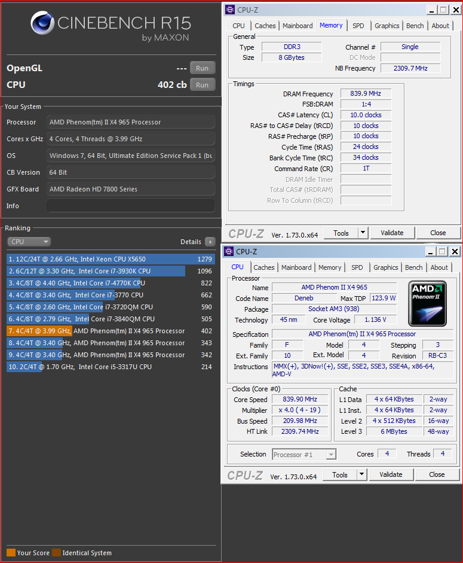Click the empty Info input field
463x563 pixels.
click(131, 206)
